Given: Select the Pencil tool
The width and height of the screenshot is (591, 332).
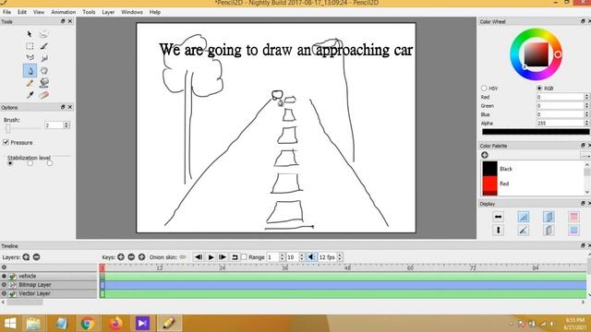Looking at the screenshot, I should (x=30, y=83).
